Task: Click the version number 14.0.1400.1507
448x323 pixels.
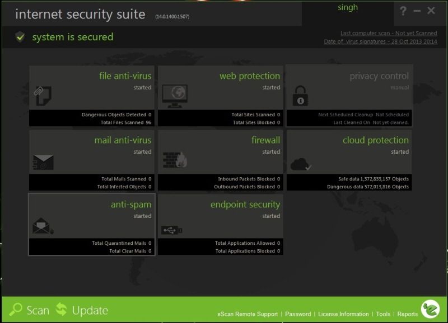Action: pyautogui.click(x=172, y=17)
